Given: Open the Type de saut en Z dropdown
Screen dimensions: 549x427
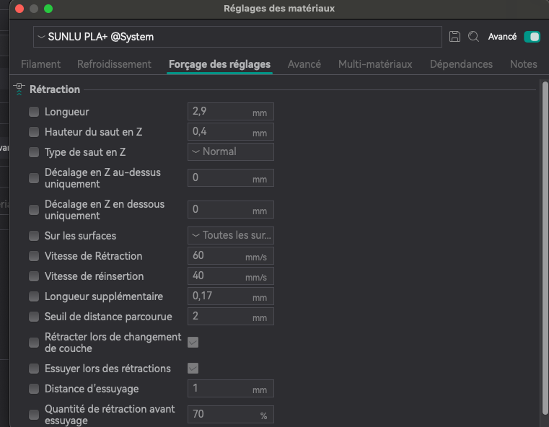Looking at the screenshot, I should [230, 151].
